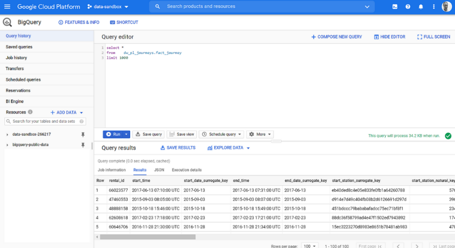Run the query
Image resolution: width=455 pixels, height=248 pixels.
coord(113,134)
